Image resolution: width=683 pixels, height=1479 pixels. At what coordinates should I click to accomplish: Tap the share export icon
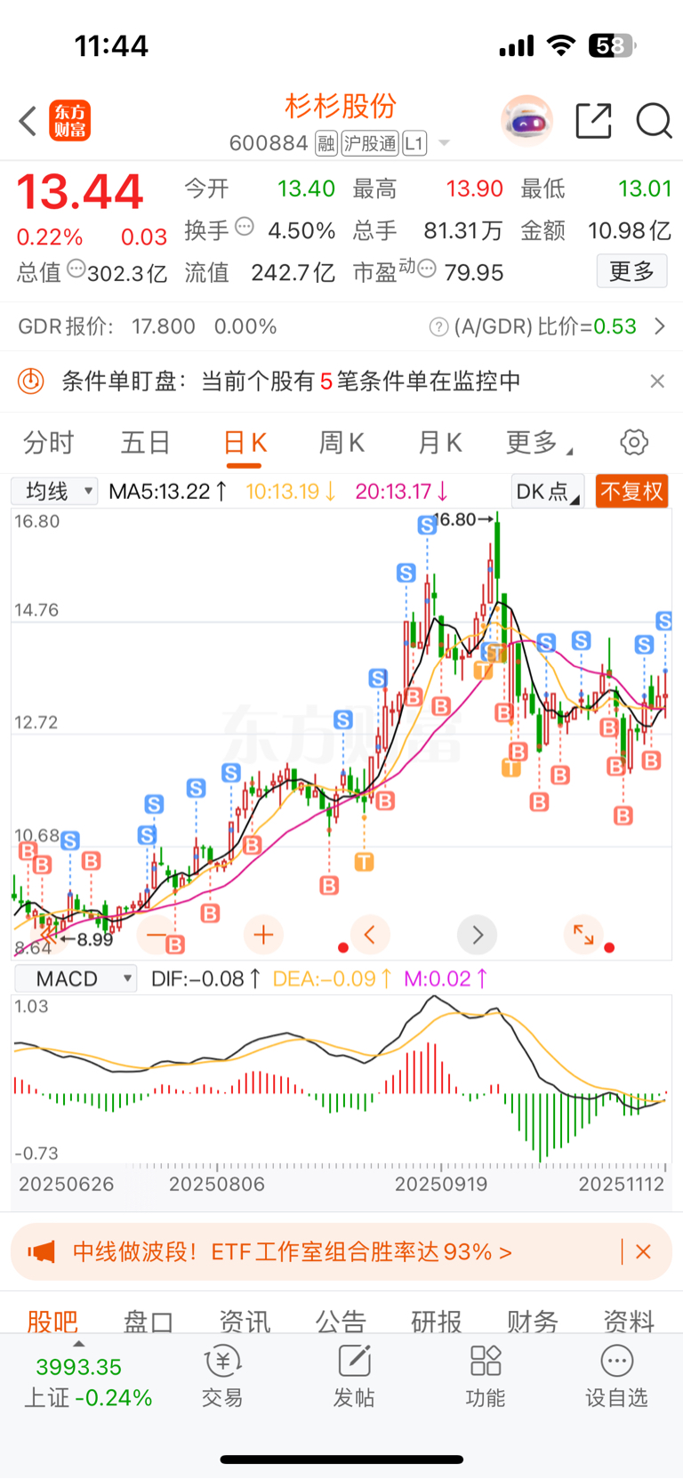[593, 121]
